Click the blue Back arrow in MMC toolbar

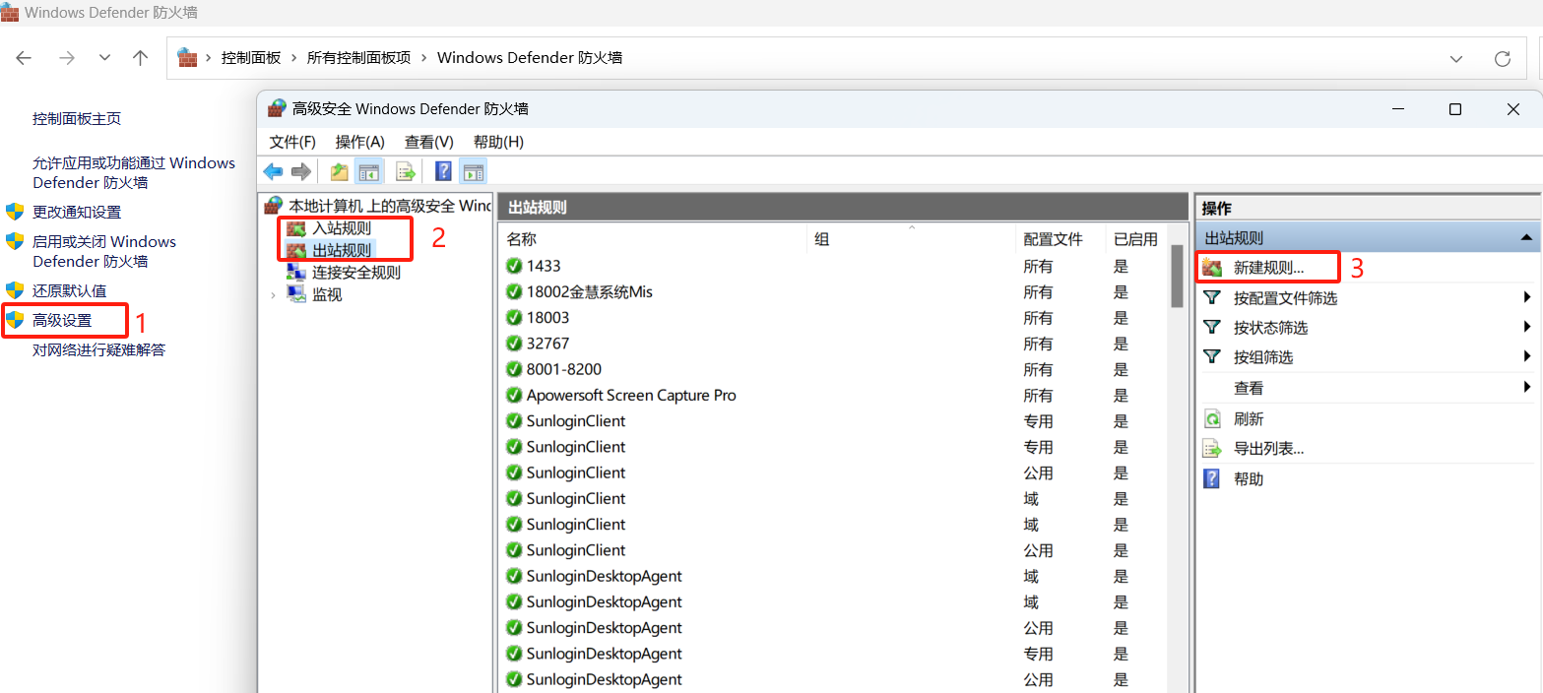[x=273, y=172]
